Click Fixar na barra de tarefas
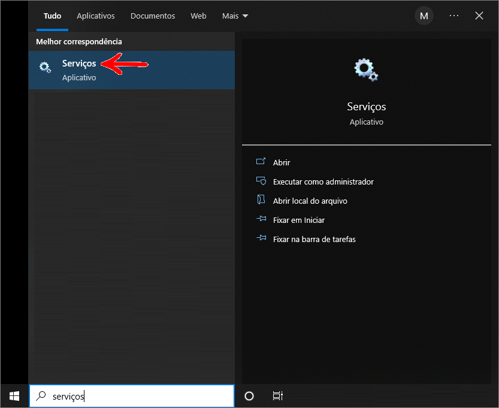 click(x=314, y=239)
